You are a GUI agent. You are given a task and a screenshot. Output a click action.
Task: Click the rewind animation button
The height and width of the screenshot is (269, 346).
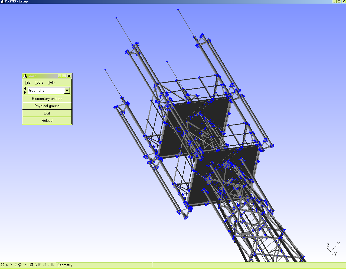(x=40, y=265)
